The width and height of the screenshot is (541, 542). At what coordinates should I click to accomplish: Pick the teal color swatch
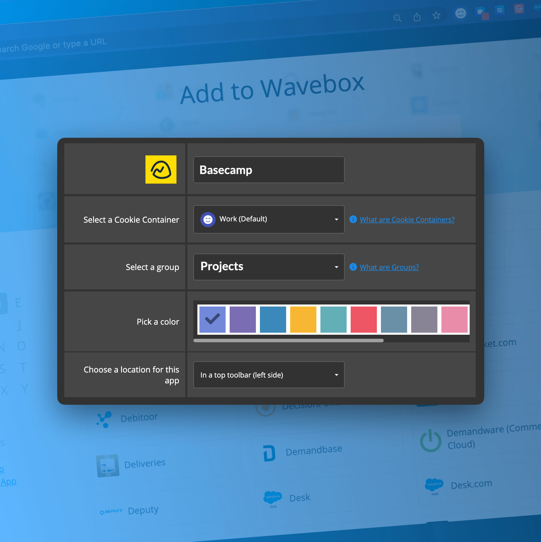(333, 319)
